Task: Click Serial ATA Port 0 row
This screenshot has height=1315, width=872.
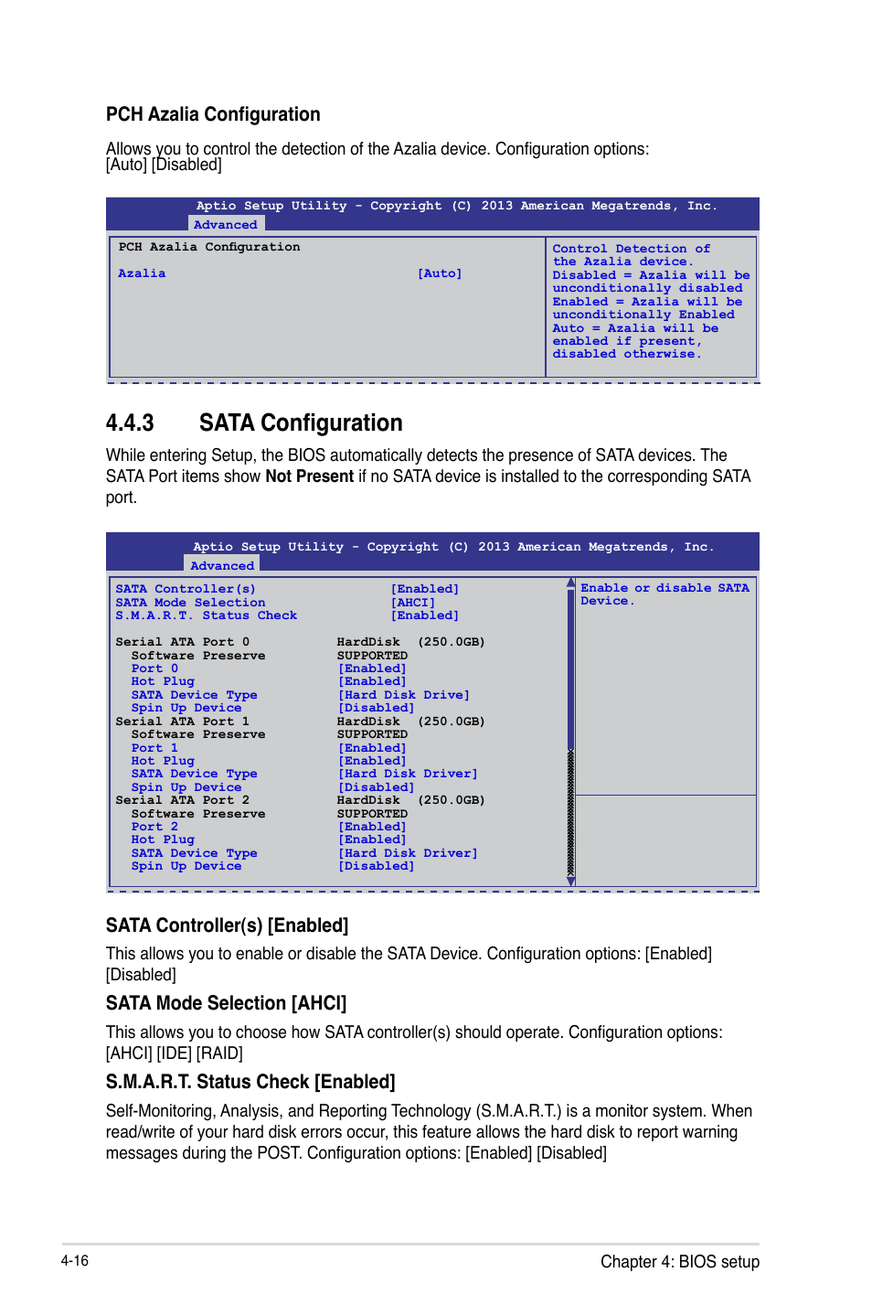Action: (x=300, y=642)
